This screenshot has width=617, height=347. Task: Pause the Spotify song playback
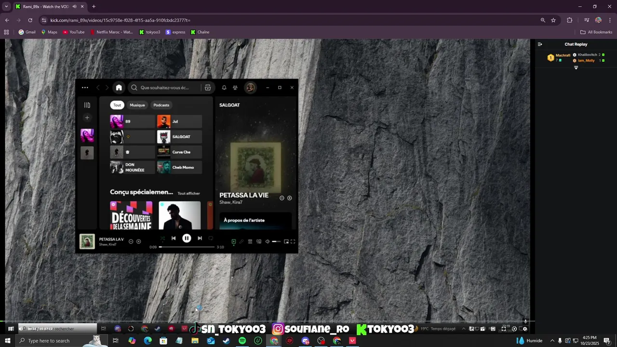tap(187, 238)
